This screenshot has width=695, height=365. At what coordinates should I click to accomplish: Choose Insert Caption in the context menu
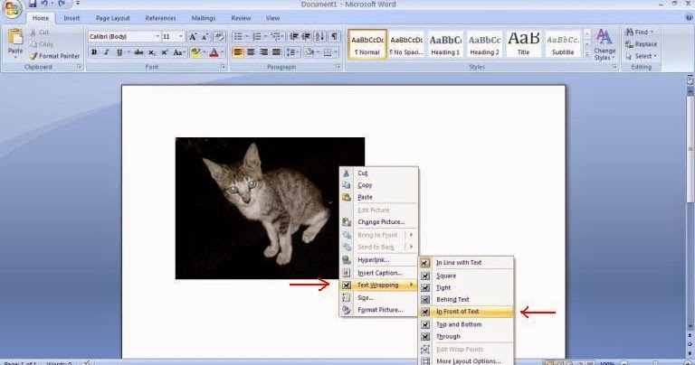tap(379, 273)
